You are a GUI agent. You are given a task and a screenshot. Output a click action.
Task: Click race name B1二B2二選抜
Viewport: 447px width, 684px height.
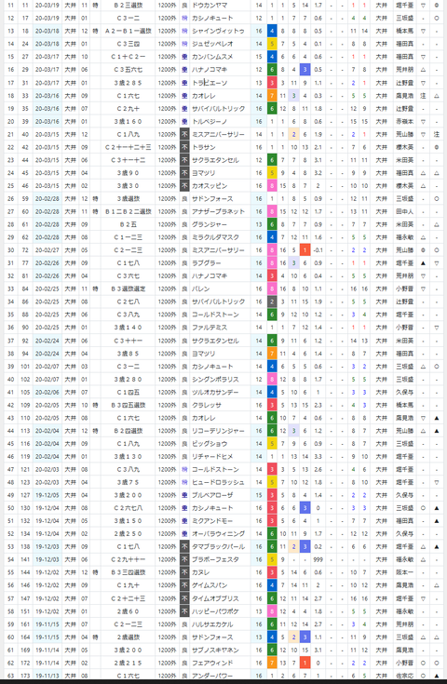pos(129,211)
